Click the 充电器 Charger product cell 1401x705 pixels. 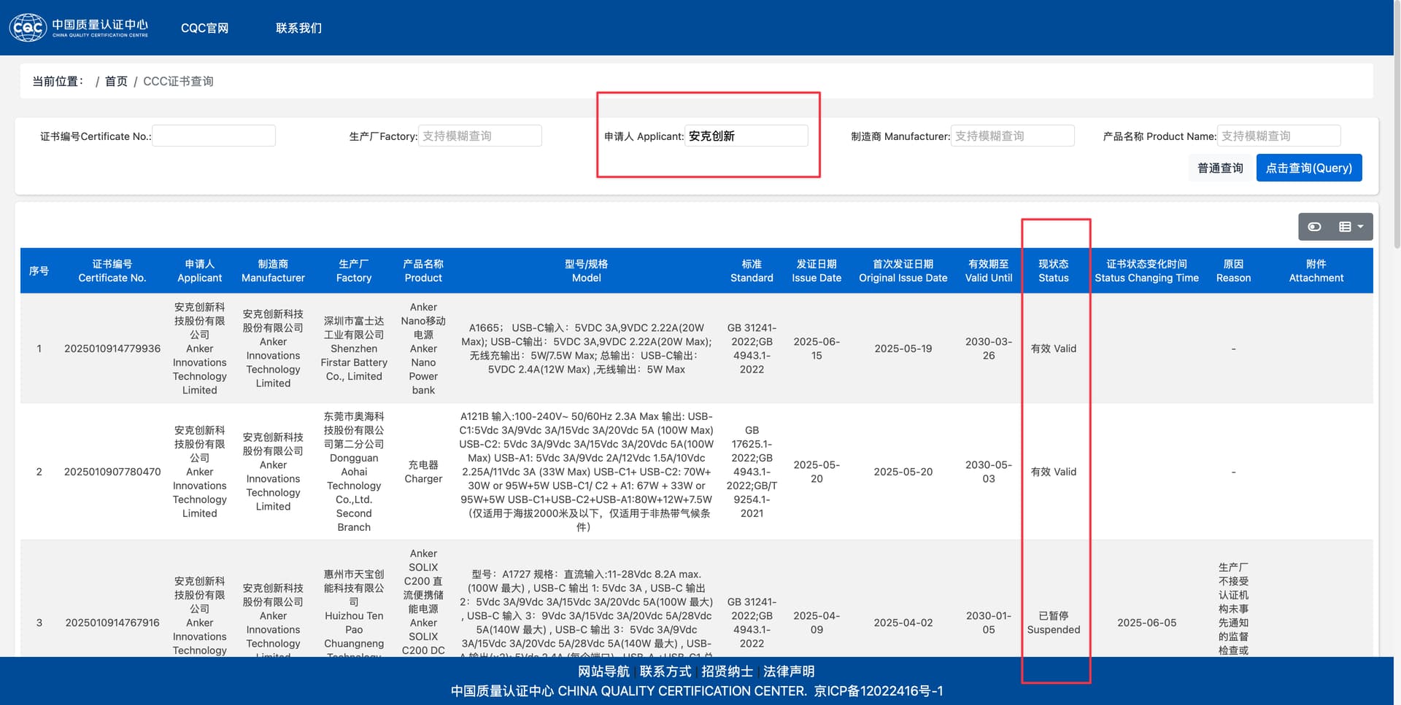[423, 472]
